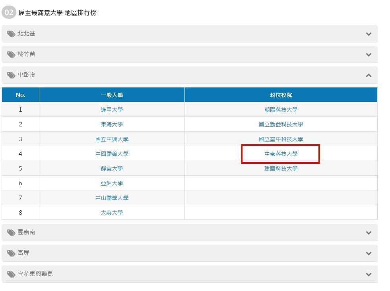Expand the 桃竹苗 chevron arrow
Screen dimensions: 390x291
tap(369, 54)
